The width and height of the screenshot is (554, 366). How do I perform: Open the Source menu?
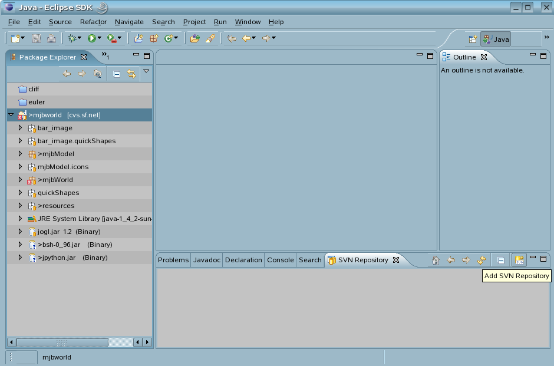60,22
